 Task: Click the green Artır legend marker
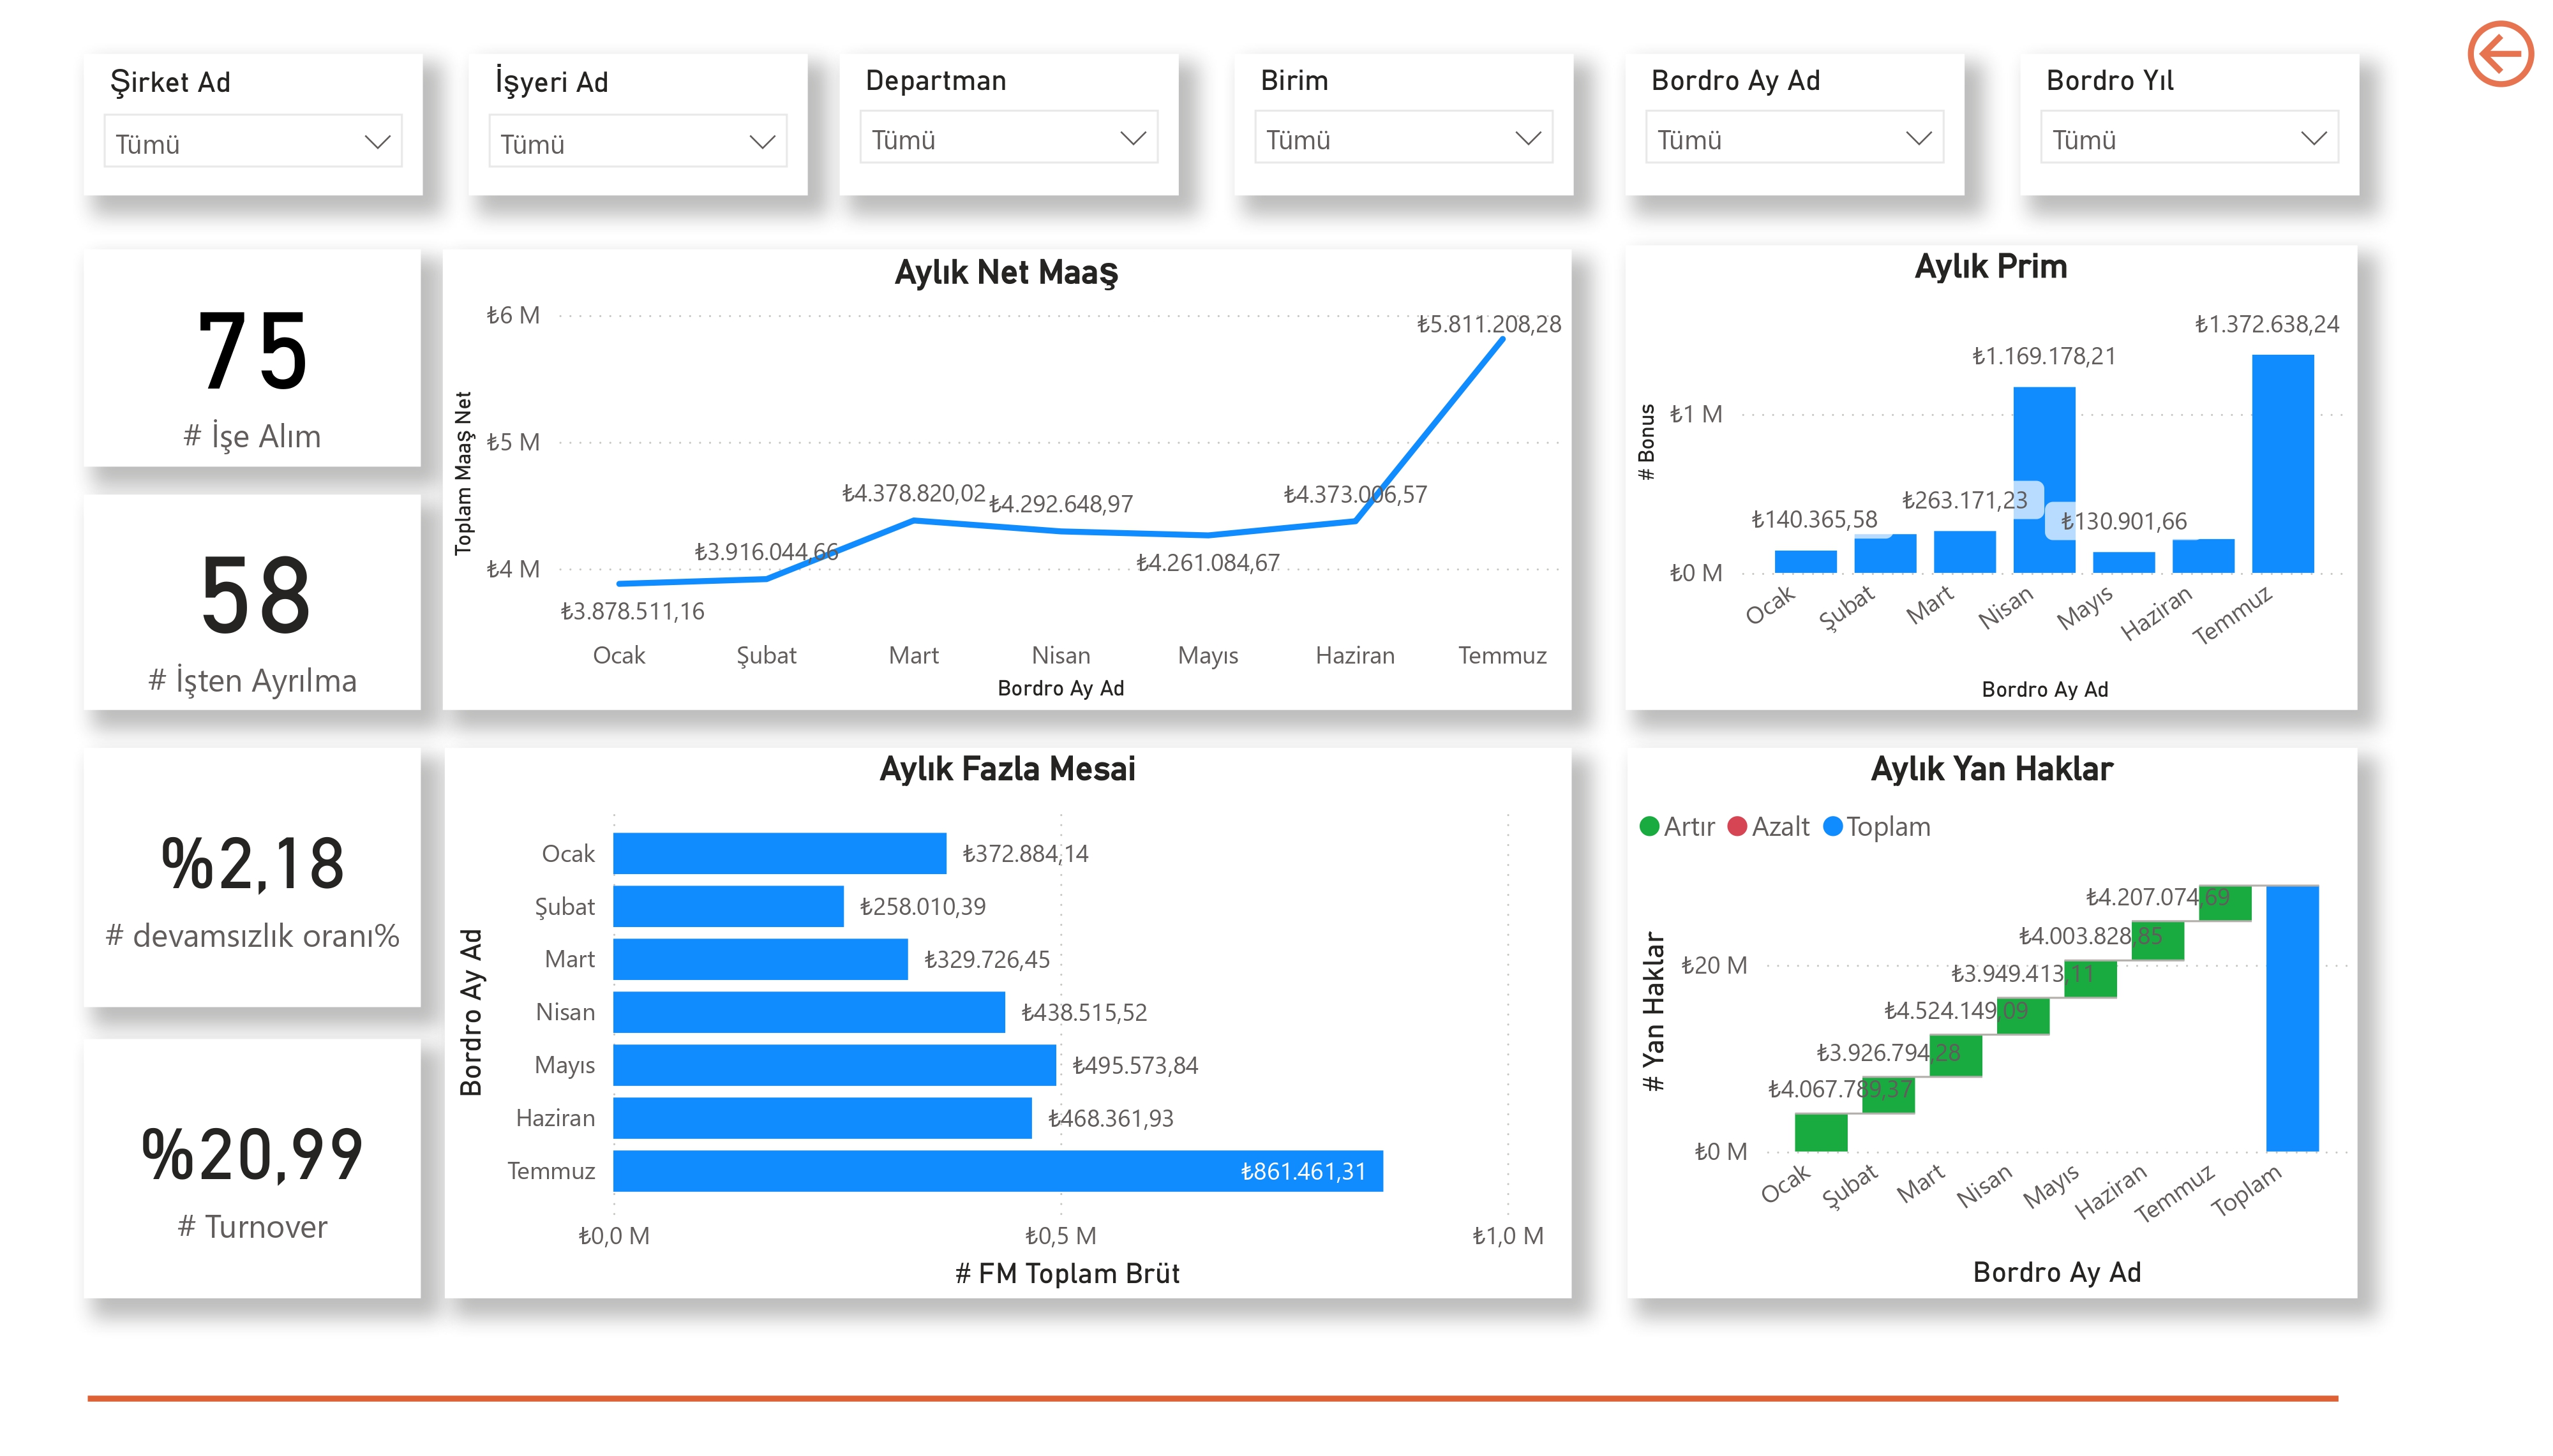1649,826
